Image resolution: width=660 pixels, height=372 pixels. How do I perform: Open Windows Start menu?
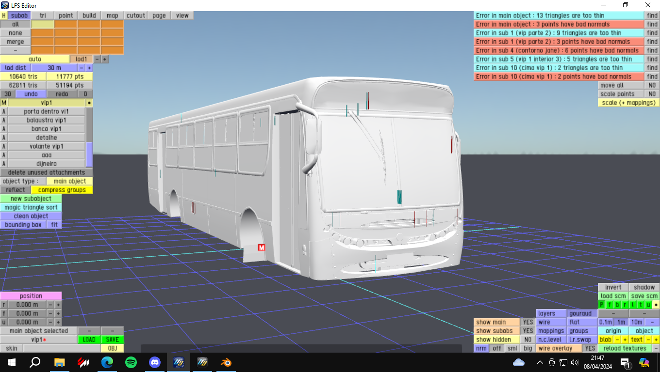(x=11, y=362)
